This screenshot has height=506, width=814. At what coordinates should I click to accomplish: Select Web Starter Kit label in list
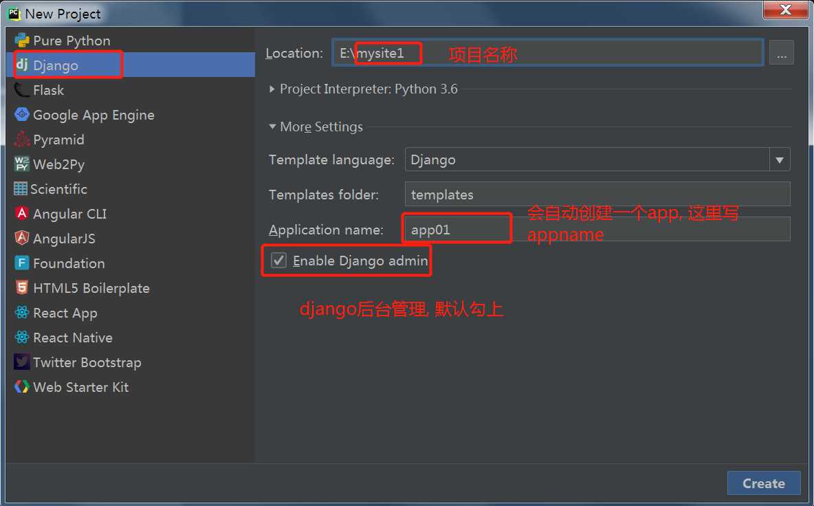point(81,387)
